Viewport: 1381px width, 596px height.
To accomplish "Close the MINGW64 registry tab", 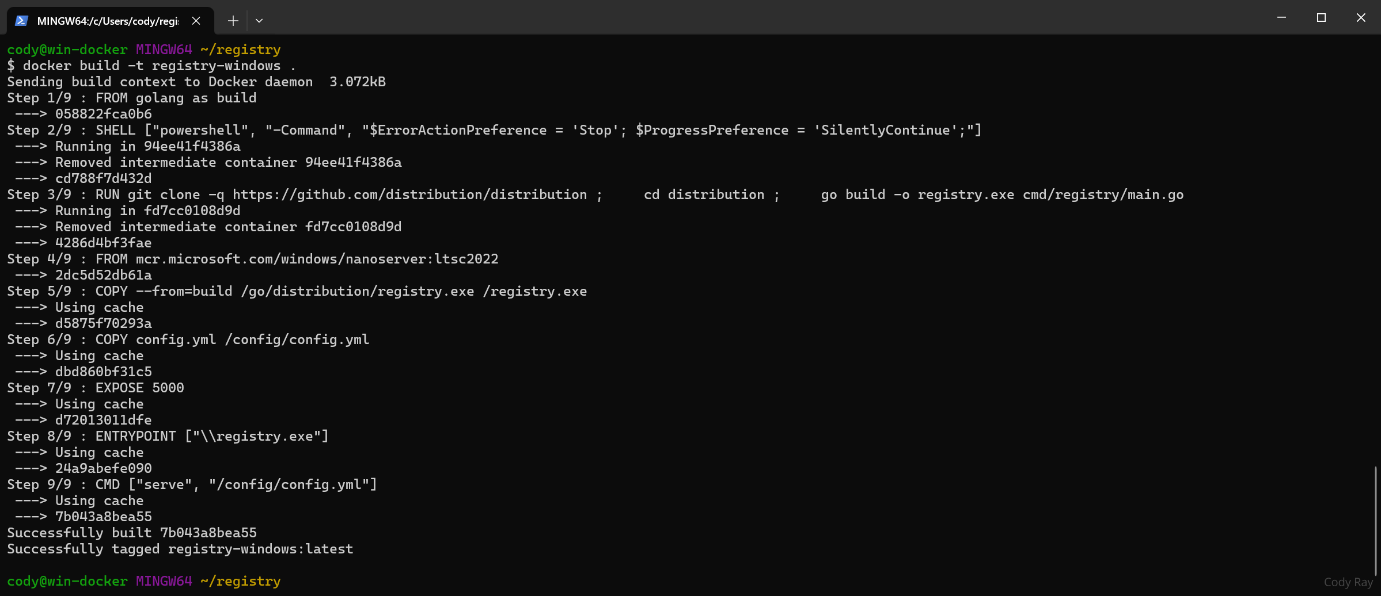I will [196, 21].
